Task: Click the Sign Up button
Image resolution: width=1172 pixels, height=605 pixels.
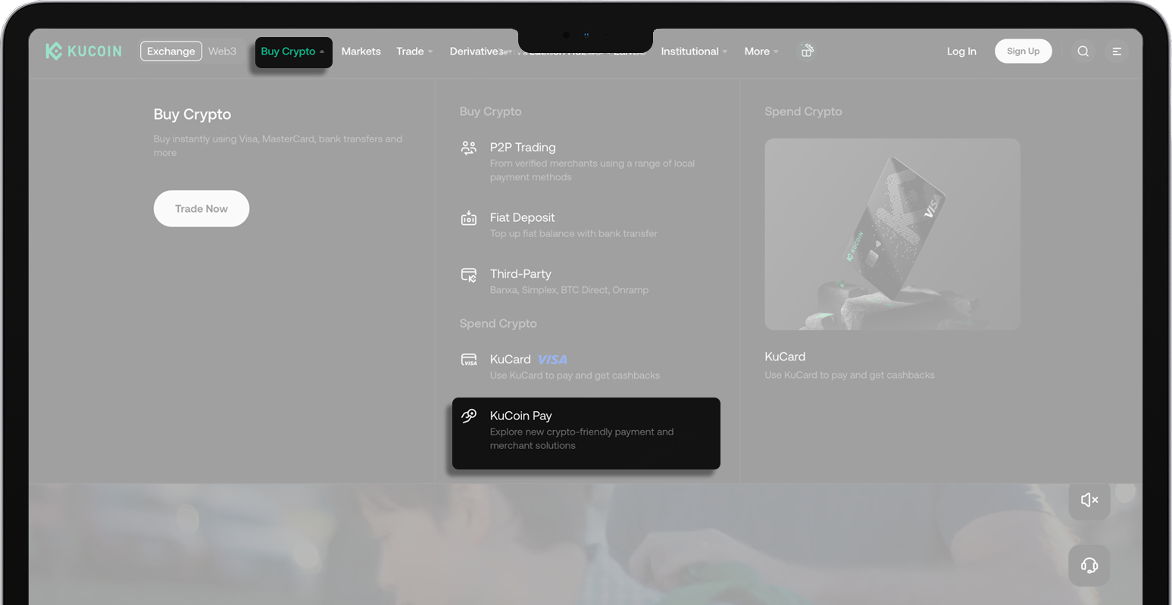Action: (1023, 51)
